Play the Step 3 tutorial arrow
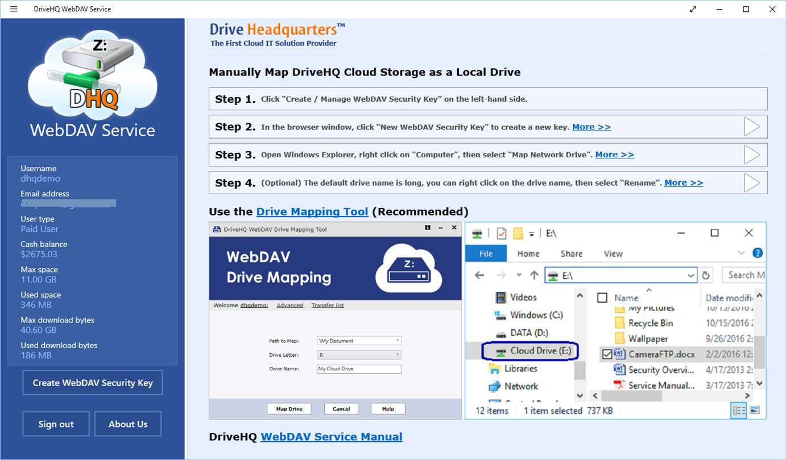 (x=752, y=154)
